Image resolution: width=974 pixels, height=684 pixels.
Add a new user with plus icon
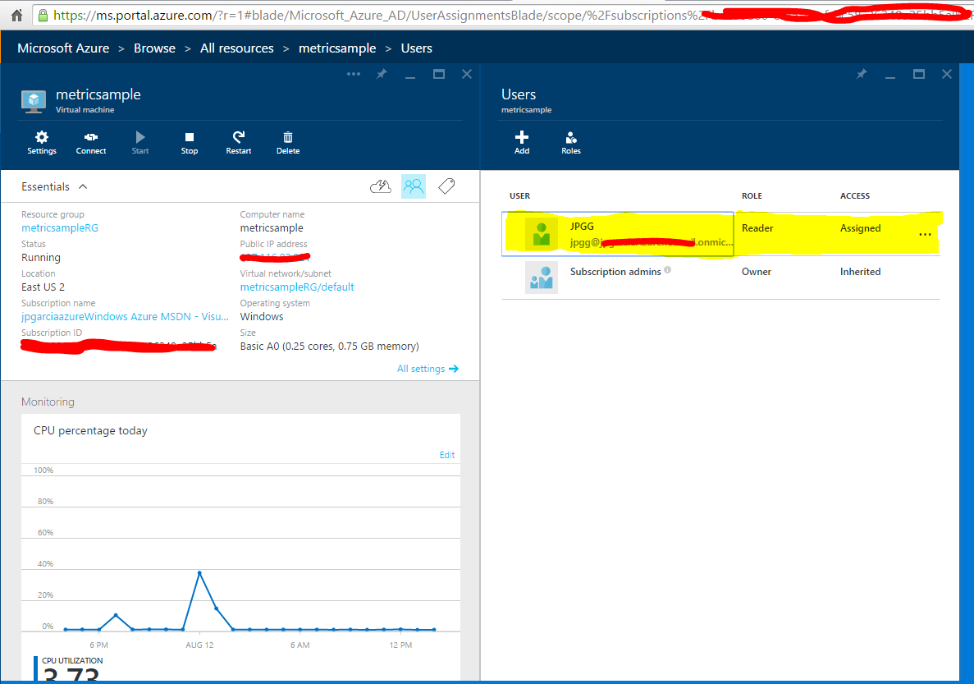[522, 142]
